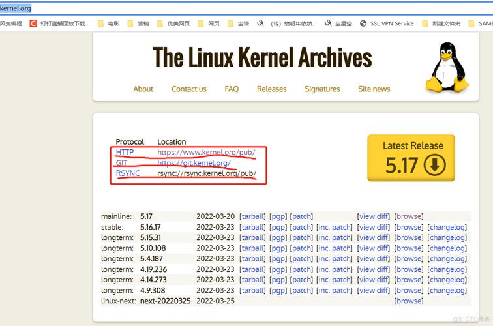Image resolution: width=493 pixels, height=326 pixels.
Task: Open https://www.kernel.org/pub/ link
Action: point(206,152)
